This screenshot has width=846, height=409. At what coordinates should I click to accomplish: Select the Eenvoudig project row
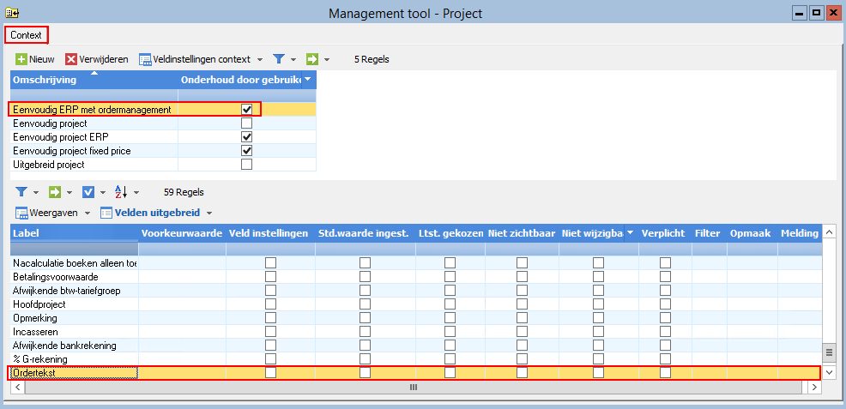click(x=163, y=123)
